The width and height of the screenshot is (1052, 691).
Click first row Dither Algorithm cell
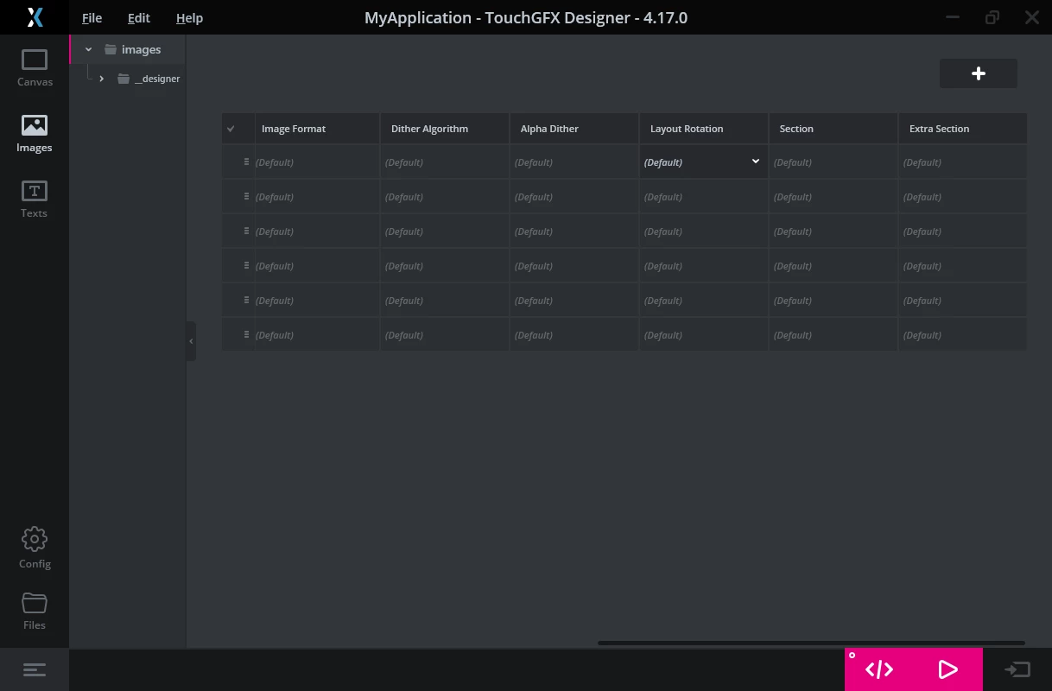point(445,162)
